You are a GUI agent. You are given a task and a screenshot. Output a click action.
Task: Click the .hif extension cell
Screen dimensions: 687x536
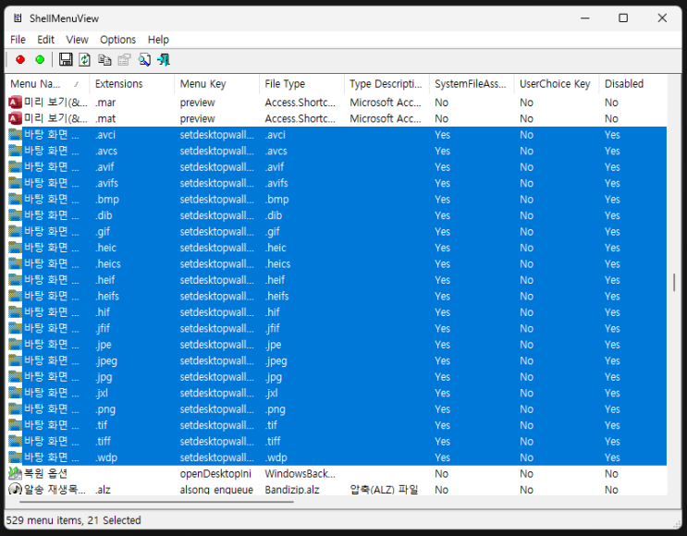click(103, 312)
